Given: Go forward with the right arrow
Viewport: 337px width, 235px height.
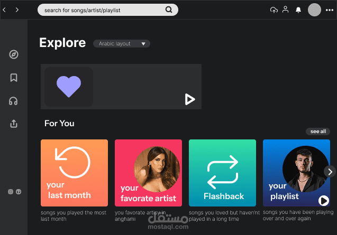Looking at the screenshot, I should [x=17, y=10].
